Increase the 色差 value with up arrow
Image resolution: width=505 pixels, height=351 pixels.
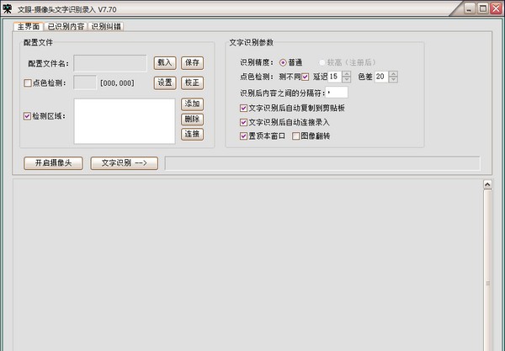(394, 74)
